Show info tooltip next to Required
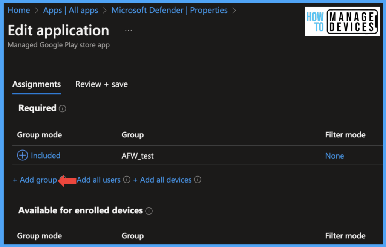386x247 pixels. coord(63,108)
